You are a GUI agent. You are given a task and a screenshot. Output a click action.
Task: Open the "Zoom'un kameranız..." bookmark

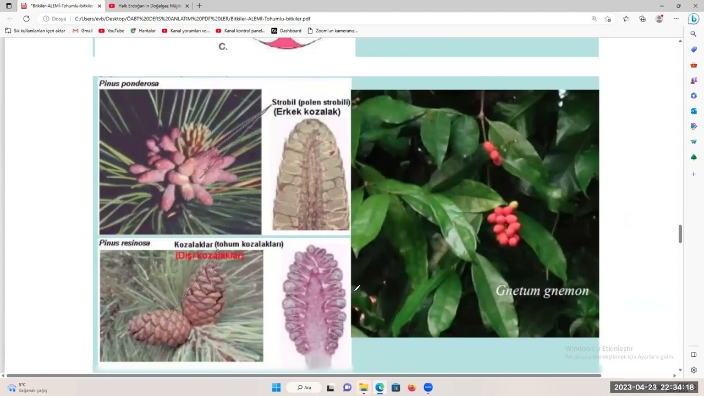(x=333, y=31)
